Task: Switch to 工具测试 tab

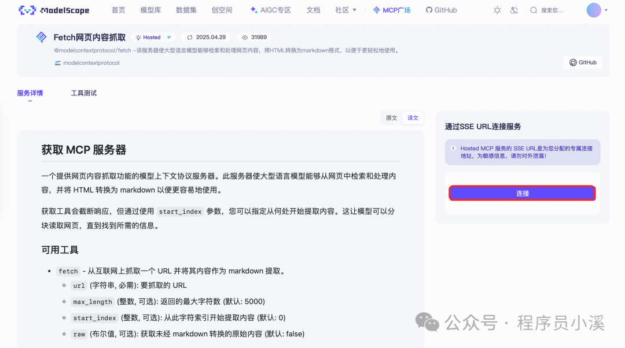Action: pyautogui.click(x=84, y=93)
